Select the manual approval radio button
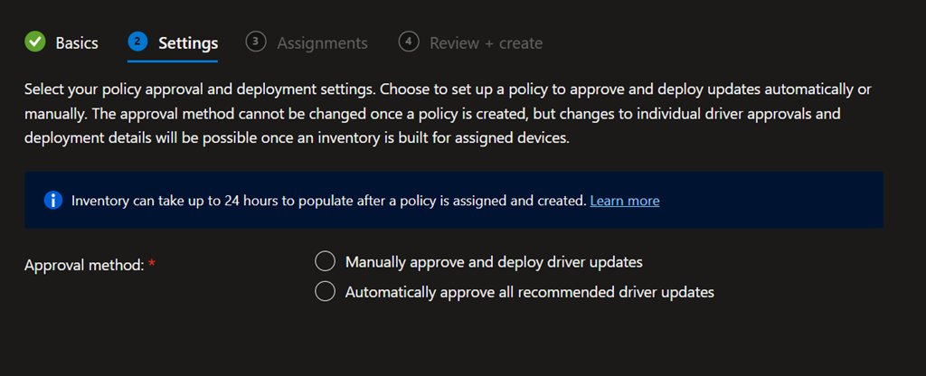Image resolution: width=926 pixels, height=376 pixels. coord(325,262)
